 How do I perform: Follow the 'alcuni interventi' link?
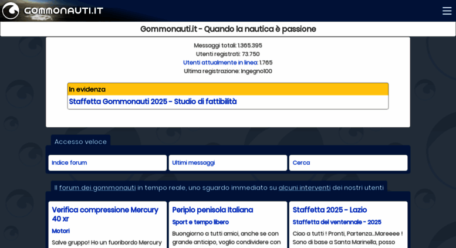click(x=305, y=188)
